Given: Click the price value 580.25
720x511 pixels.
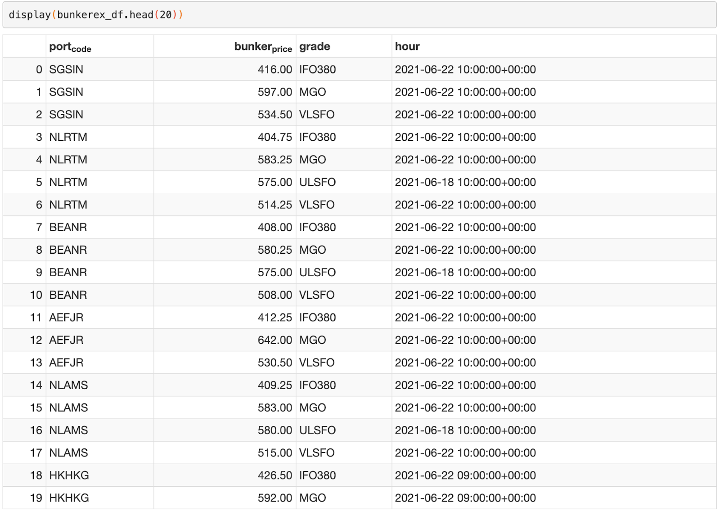Looking at the screenshot, I should point(275,250).
